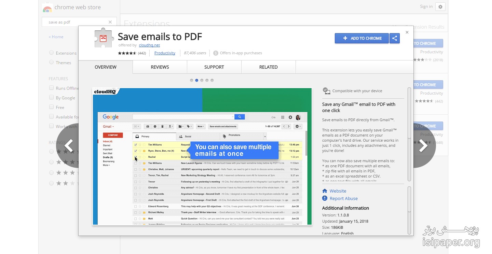The image size is (492, 254).
Task: Click the 'Additional Information' heading
Action: (x=345, y=208)
